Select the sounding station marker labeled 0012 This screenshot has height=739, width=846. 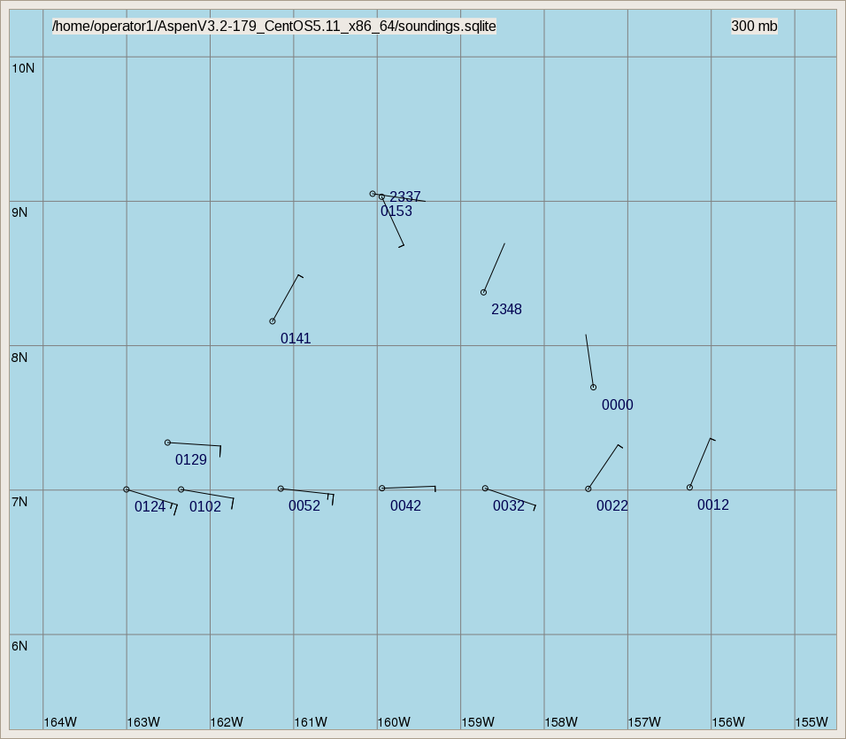coord(689,488)
